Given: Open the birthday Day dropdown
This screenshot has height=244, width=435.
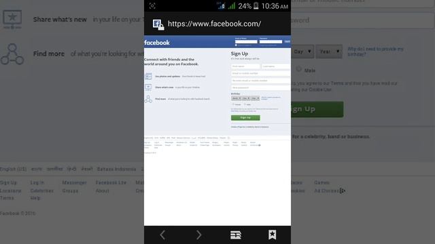Looking at the screenshot, I should point(246,98).
